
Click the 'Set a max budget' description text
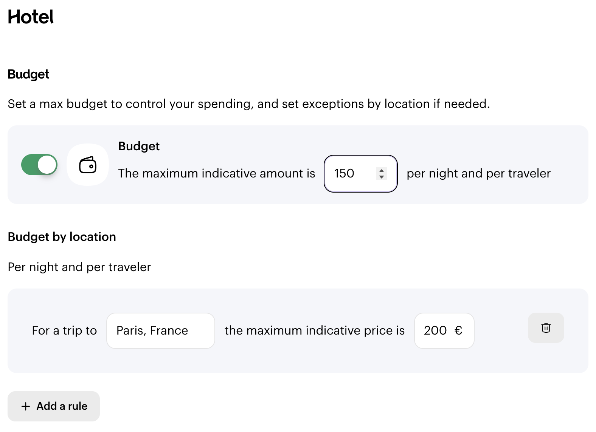(249, 104)
